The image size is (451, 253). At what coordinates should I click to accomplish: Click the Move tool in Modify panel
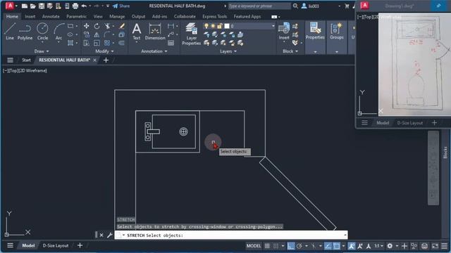tap(86, 26)
